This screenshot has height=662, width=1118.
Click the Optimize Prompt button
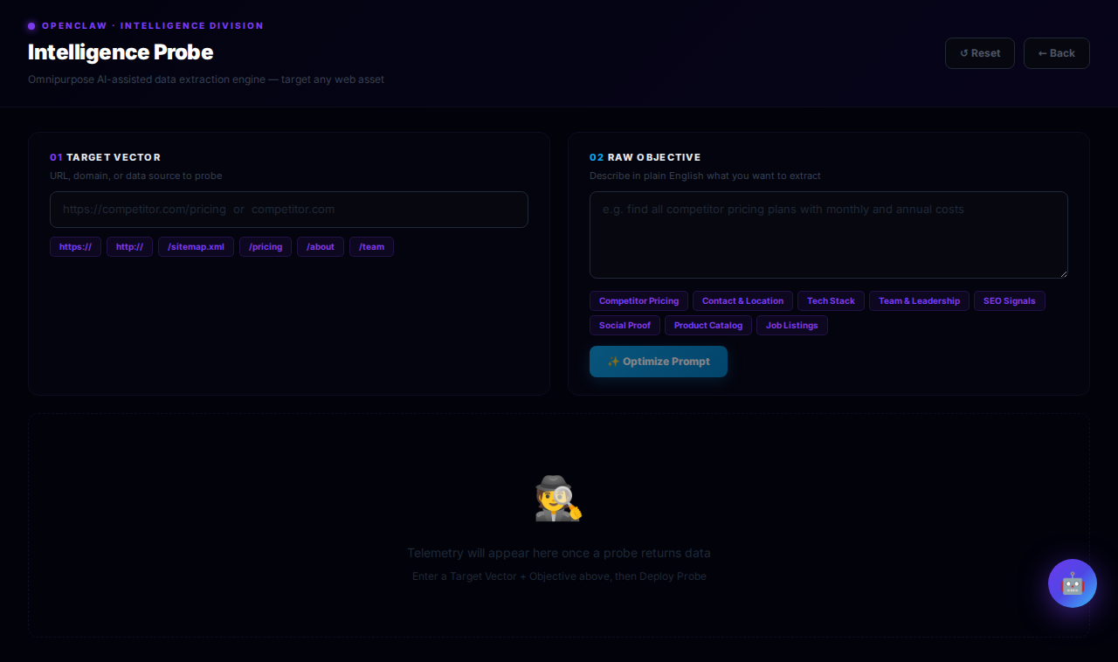pyautogui.click(x=658, y=362)
